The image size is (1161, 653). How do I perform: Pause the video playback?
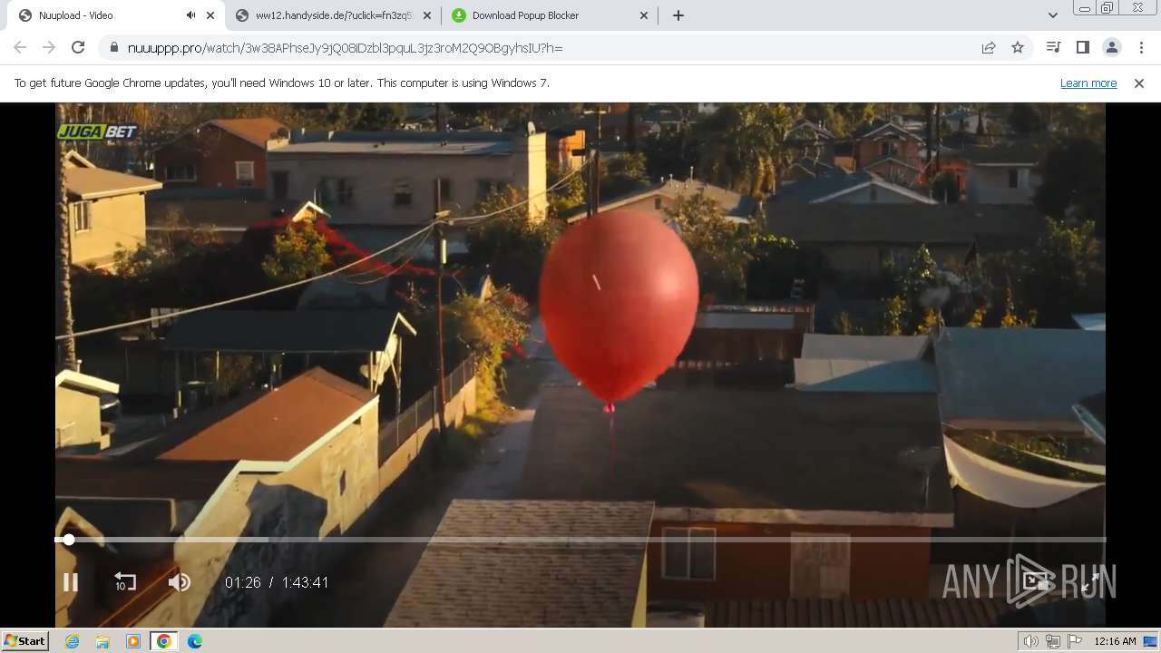click(x=70, y=582)
